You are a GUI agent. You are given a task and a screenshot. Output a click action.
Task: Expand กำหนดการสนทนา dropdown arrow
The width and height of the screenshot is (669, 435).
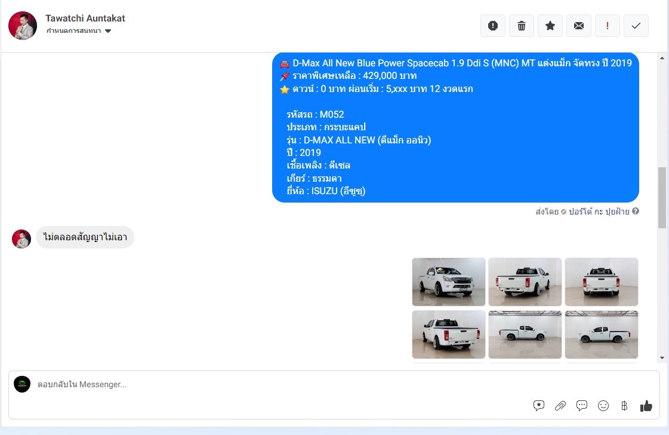coord(108,30)
